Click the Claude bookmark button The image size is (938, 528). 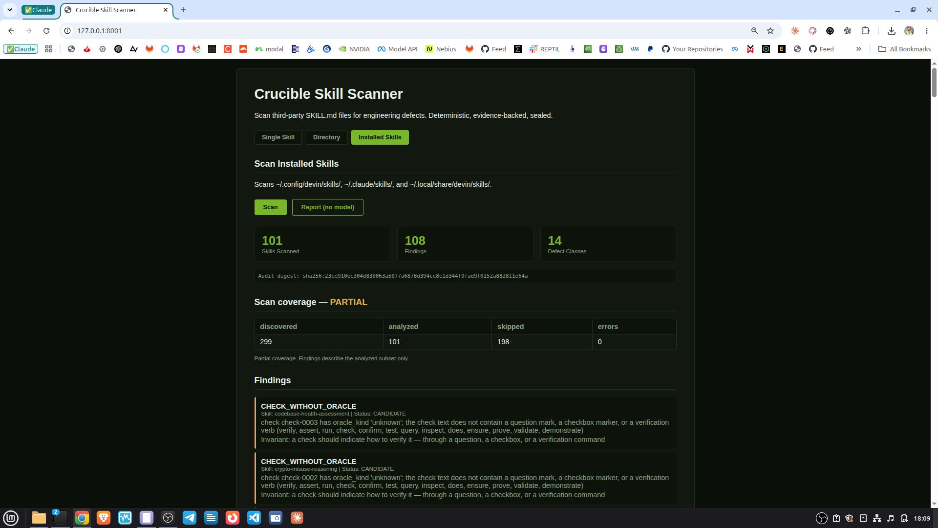click(x=21, y=49)
